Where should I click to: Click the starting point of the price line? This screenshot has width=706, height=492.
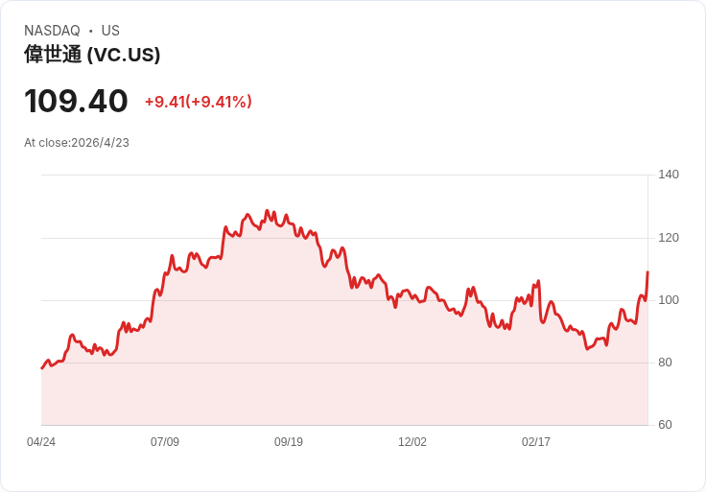tap(42, 368)
